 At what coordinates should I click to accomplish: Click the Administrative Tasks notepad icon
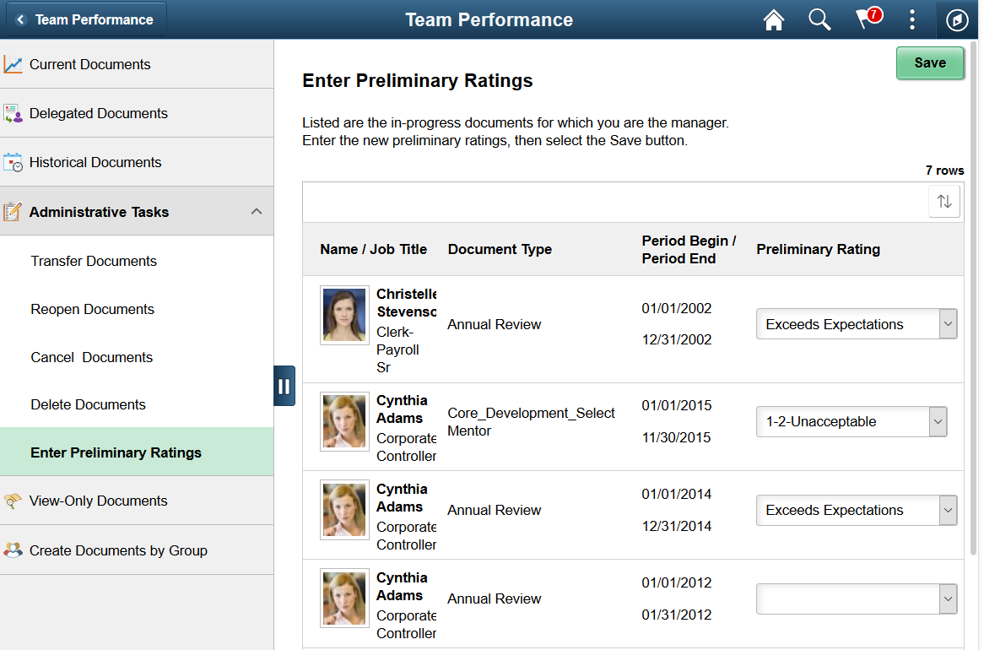coord(13,212)
